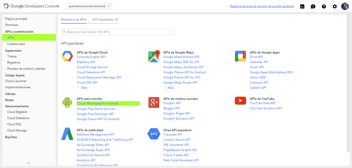Screen dimensions: 352x168
Task: Open the help question mark icon
Action: click(324, 6)
